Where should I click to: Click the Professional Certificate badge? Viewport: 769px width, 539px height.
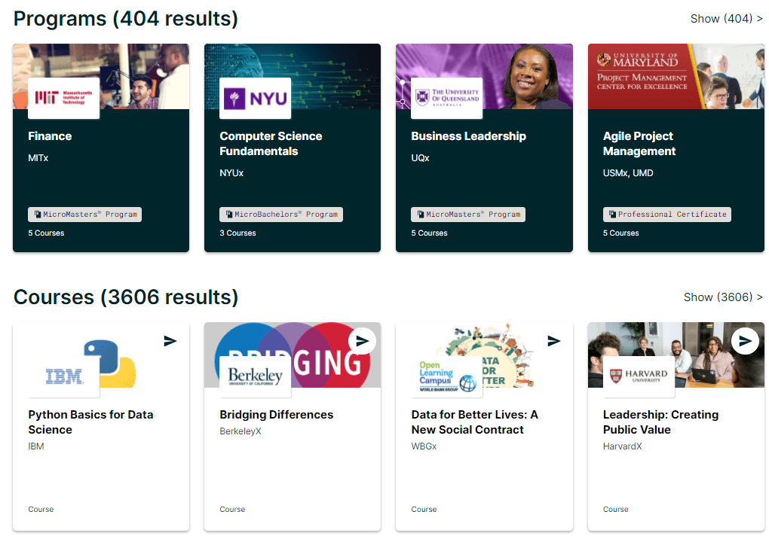pos(667,215)
